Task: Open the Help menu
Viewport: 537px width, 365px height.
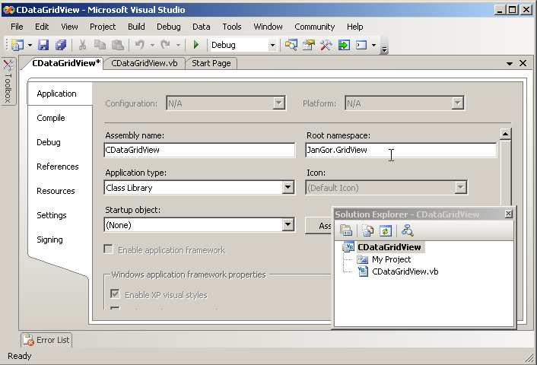Action: click(x=354, y=27)
